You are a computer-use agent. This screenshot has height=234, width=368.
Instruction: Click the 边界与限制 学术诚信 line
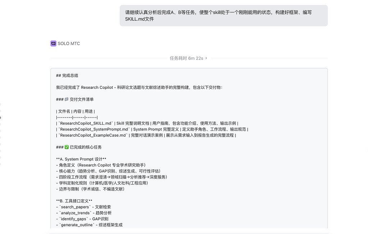pos(91,189)
